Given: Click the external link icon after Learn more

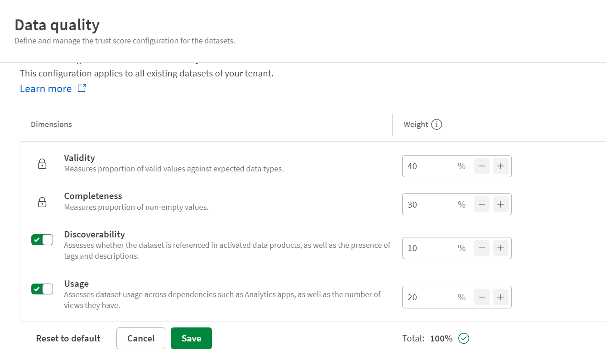Looking at the screenshot, I should pyautogui.click(x=82, y=88).
